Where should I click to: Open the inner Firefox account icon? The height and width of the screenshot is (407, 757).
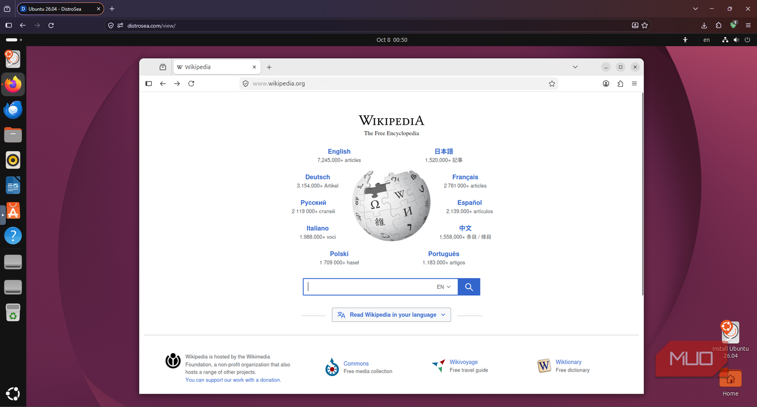tap(606, 83)
